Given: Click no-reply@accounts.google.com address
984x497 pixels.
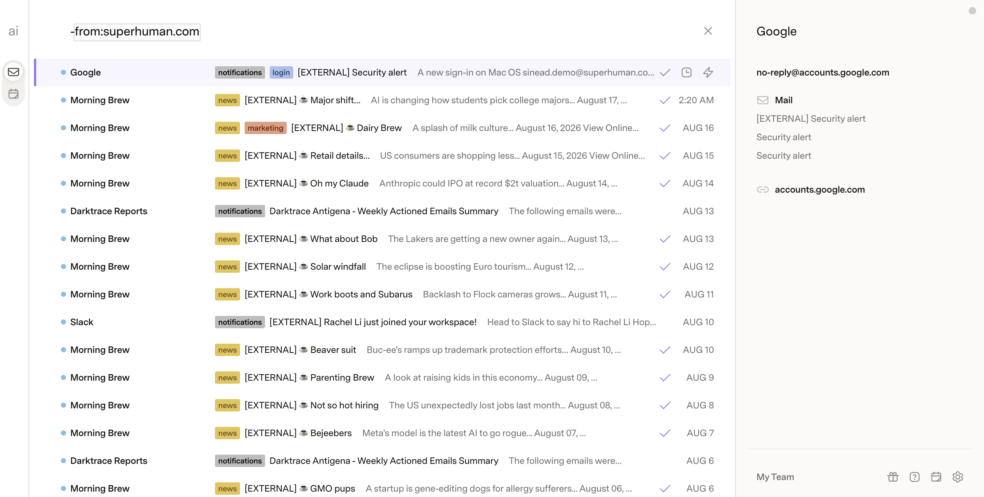Looking at the screenshot, I should 823,72.
